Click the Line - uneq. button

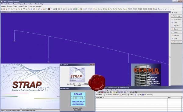[x=177, y=19]
